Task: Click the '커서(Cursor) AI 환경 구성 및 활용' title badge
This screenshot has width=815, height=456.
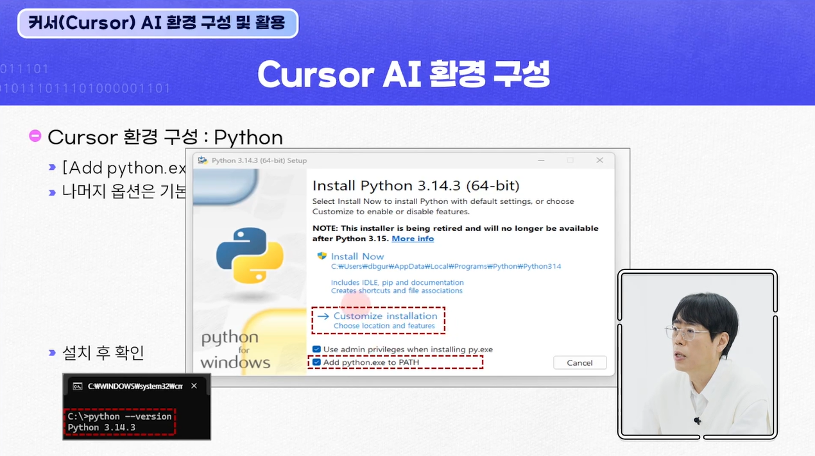Action: tap(158, 23)
